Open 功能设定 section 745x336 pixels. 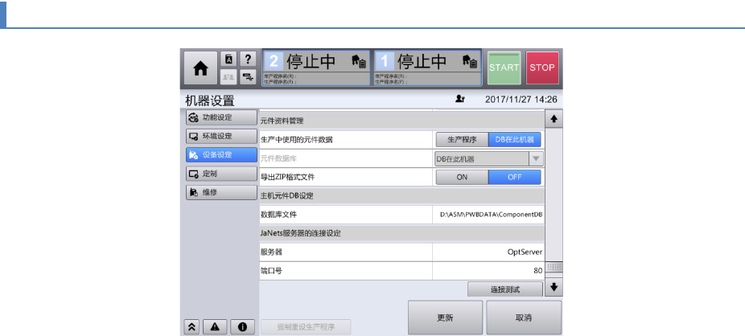(221, 117)
